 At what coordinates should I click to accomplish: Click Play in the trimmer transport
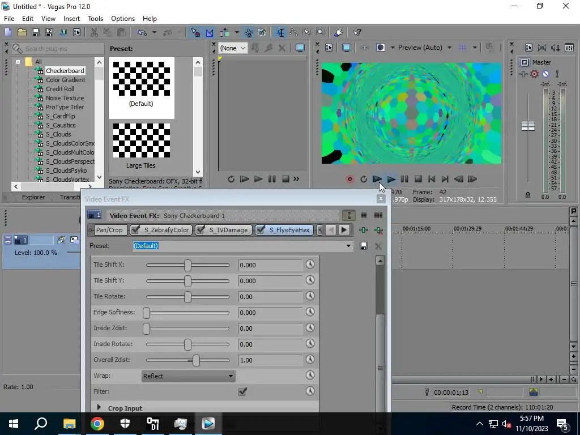point(258,180)
